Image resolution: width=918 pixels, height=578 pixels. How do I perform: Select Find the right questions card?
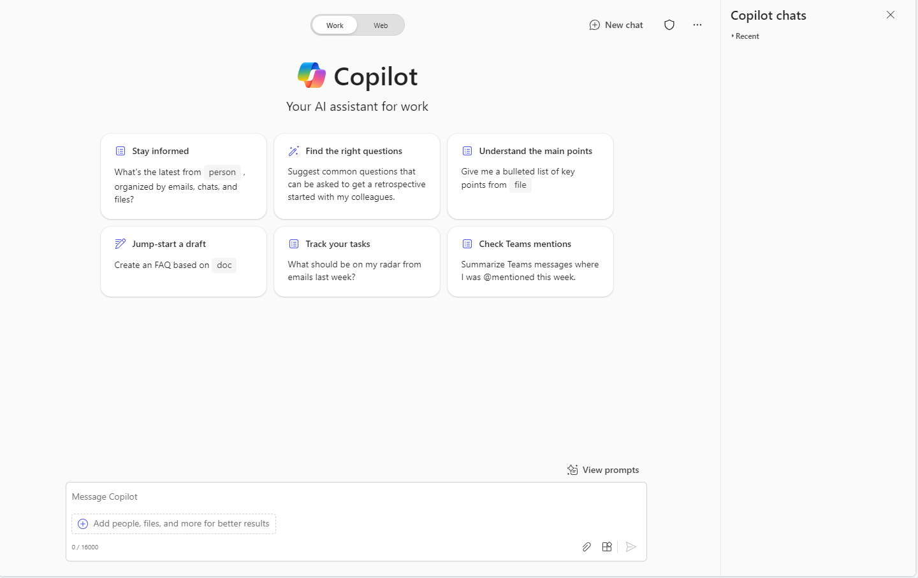point(357,176)
